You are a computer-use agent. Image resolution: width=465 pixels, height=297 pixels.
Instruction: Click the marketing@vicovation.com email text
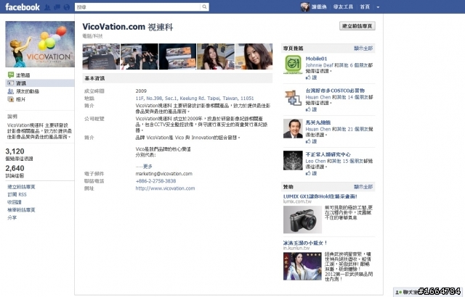coord(164,174)
